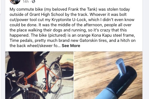The width and height of the screenshot is (149, 99).
Task: Click the water bottle in bike photo
Action: (x=38, y=84)
